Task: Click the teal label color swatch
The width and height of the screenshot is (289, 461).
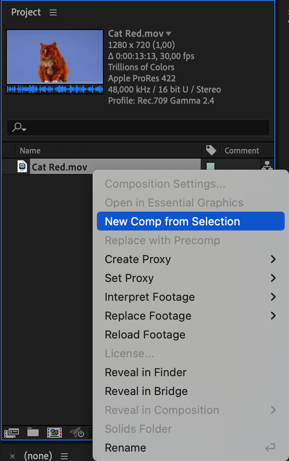Action: coord(211,166)
